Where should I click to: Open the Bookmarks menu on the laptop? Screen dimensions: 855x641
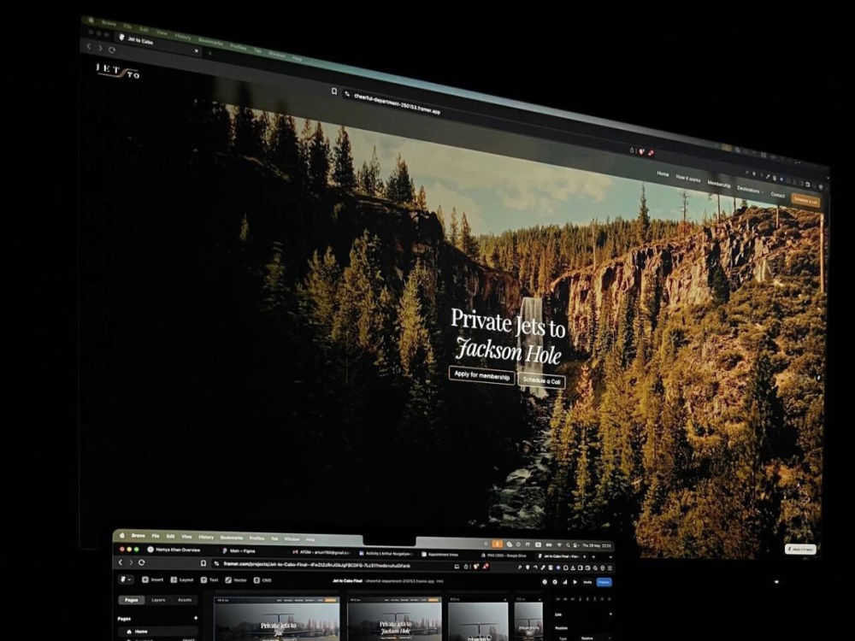pyautogui.click(x=231, y=538)
